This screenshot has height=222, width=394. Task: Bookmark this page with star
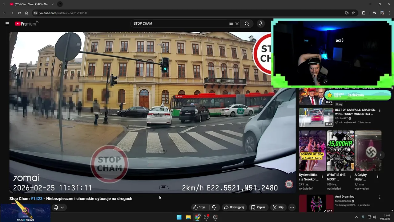[x=353, y=13]
